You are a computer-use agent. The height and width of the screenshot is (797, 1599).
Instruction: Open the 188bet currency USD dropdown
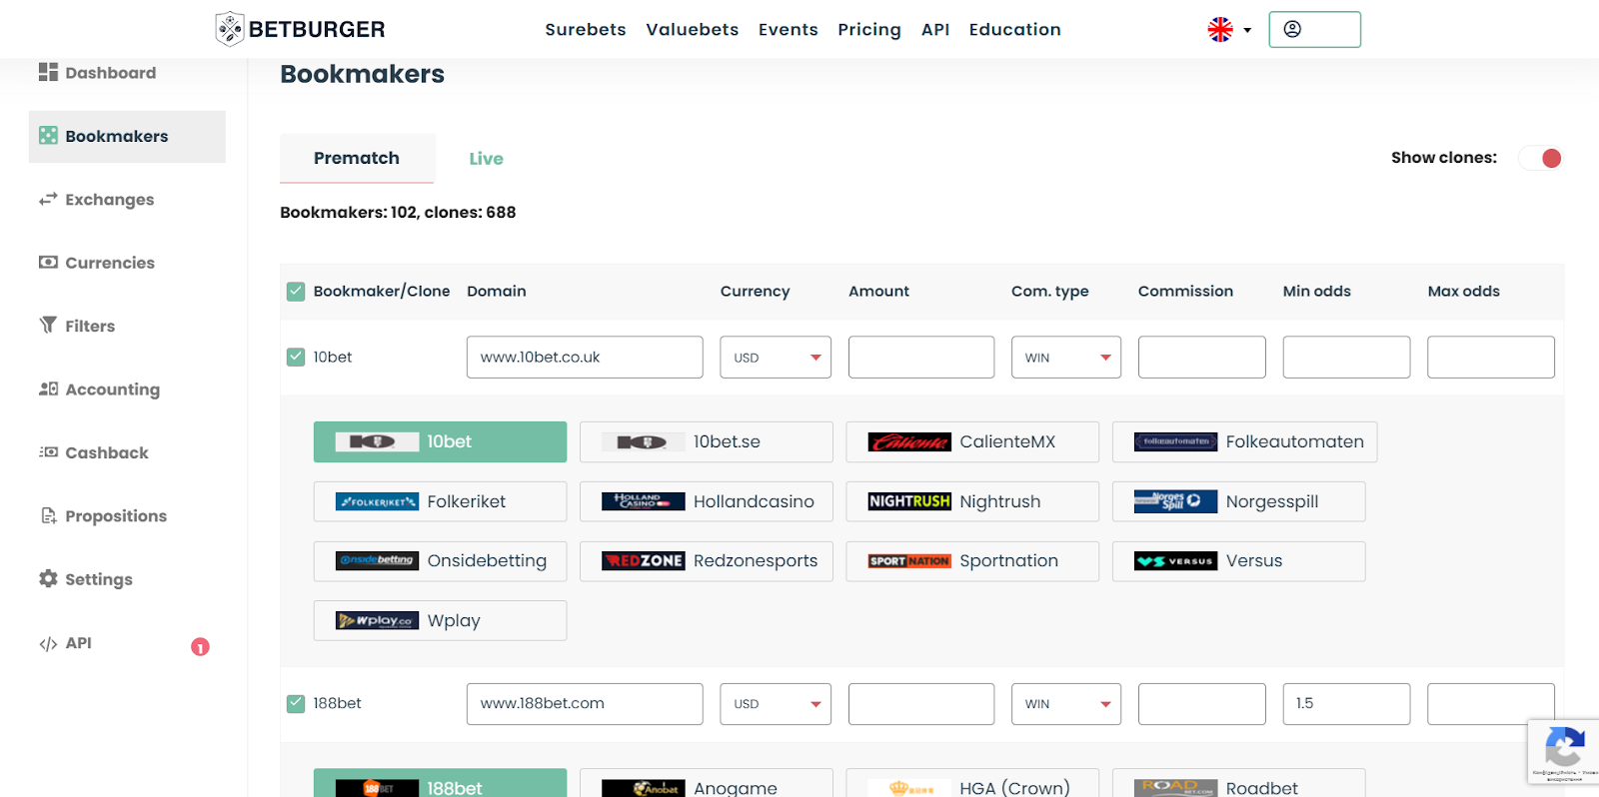click(x=776, y=703)
